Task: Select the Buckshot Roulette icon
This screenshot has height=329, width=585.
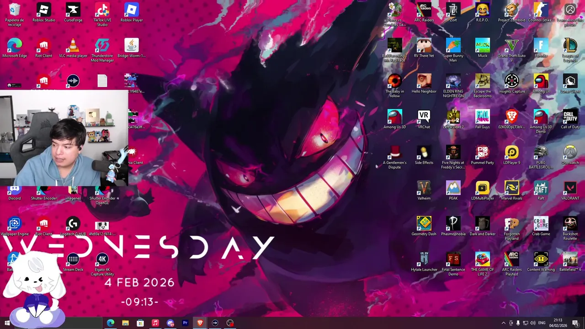Action: click(570, 228)
